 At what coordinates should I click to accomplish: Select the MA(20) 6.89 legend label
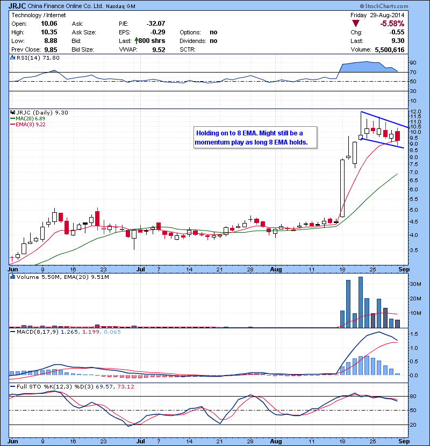31,118
